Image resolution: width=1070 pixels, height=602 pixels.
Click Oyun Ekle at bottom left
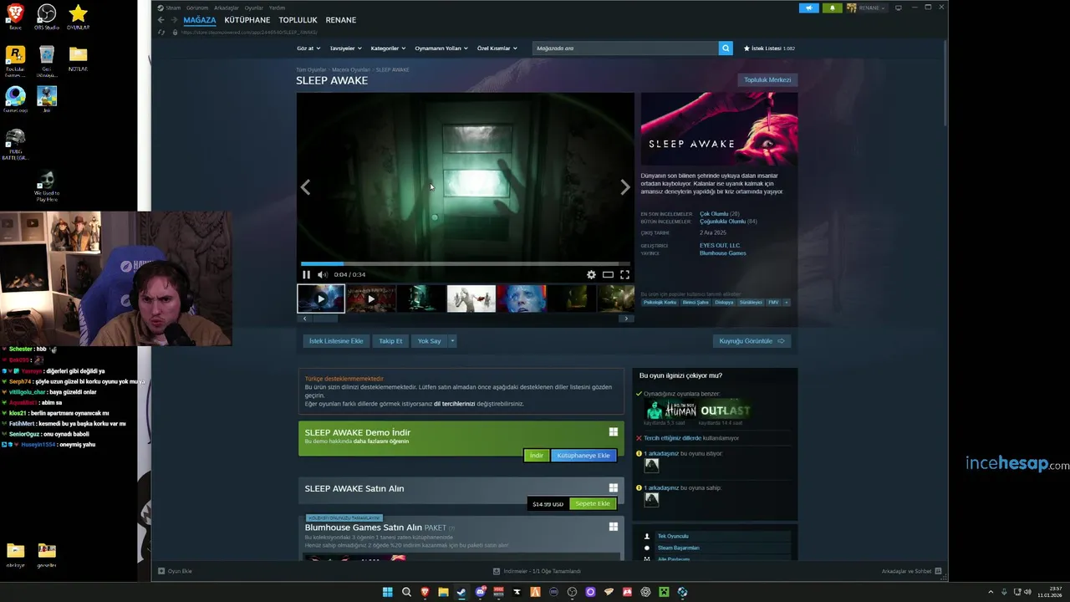pos(176,571)
